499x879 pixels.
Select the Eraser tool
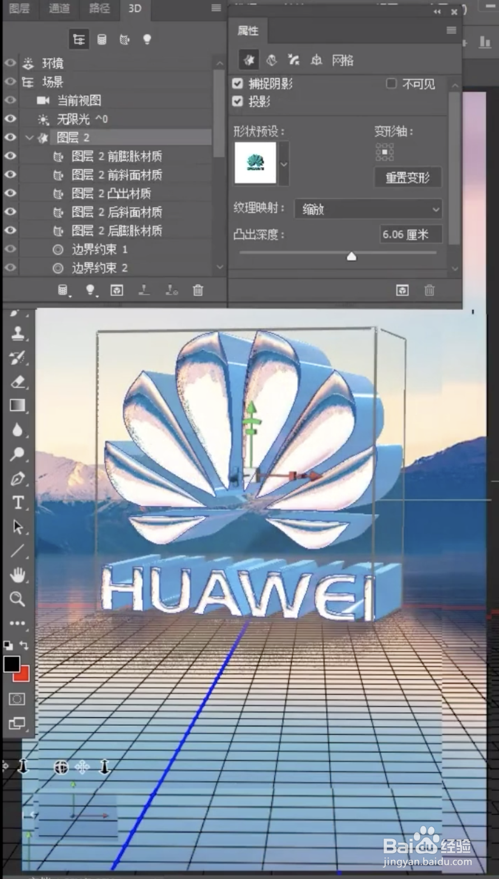click(18, 382)
